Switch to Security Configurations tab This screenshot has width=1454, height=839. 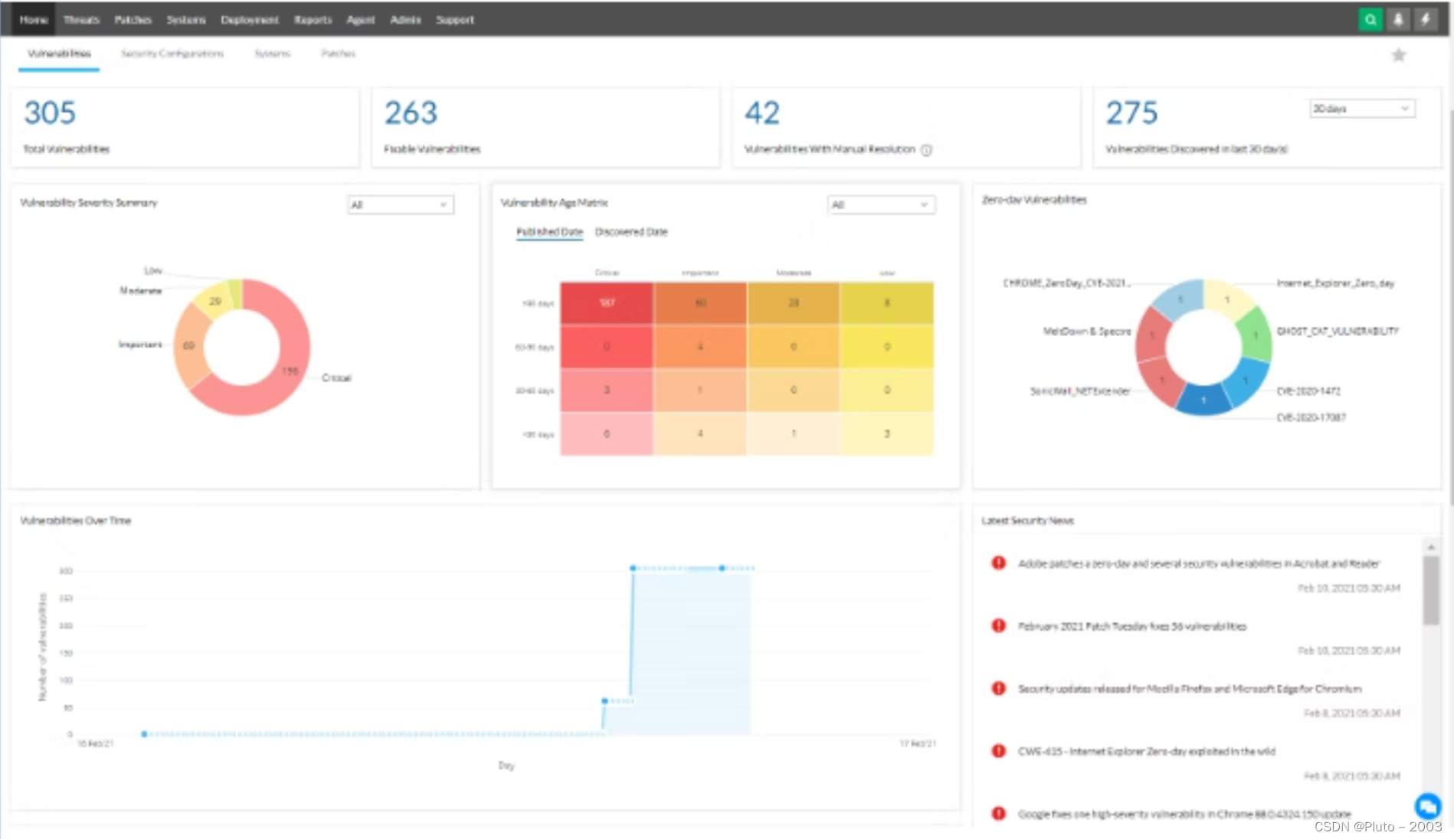tap(172, 54)
